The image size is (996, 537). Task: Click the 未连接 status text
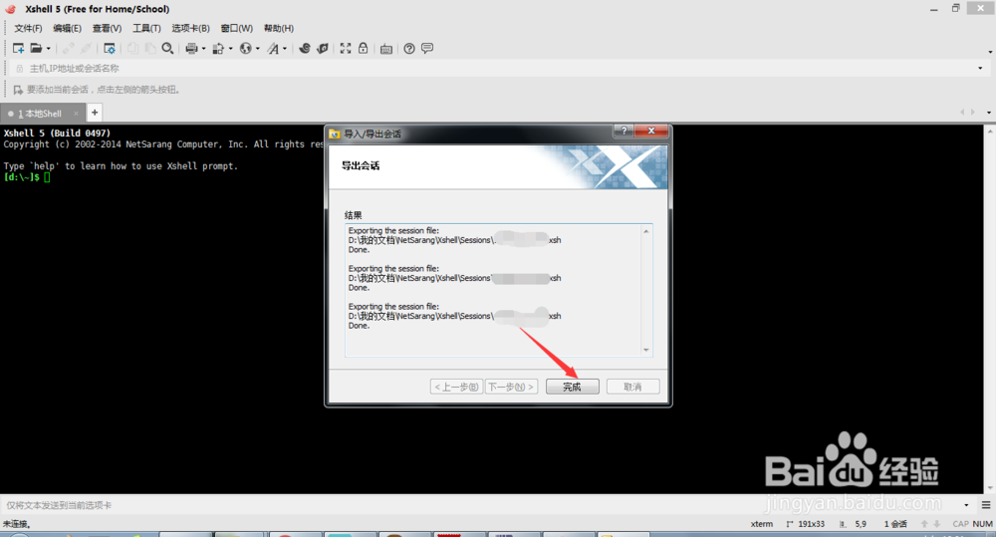click(17, 524)
